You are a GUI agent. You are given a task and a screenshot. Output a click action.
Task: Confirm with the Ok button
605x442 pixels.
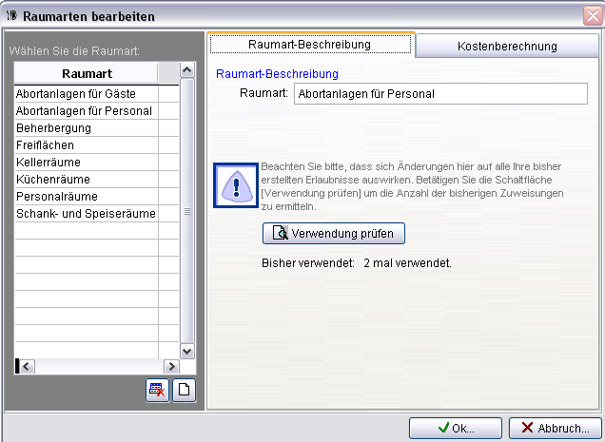pos(455,428)
